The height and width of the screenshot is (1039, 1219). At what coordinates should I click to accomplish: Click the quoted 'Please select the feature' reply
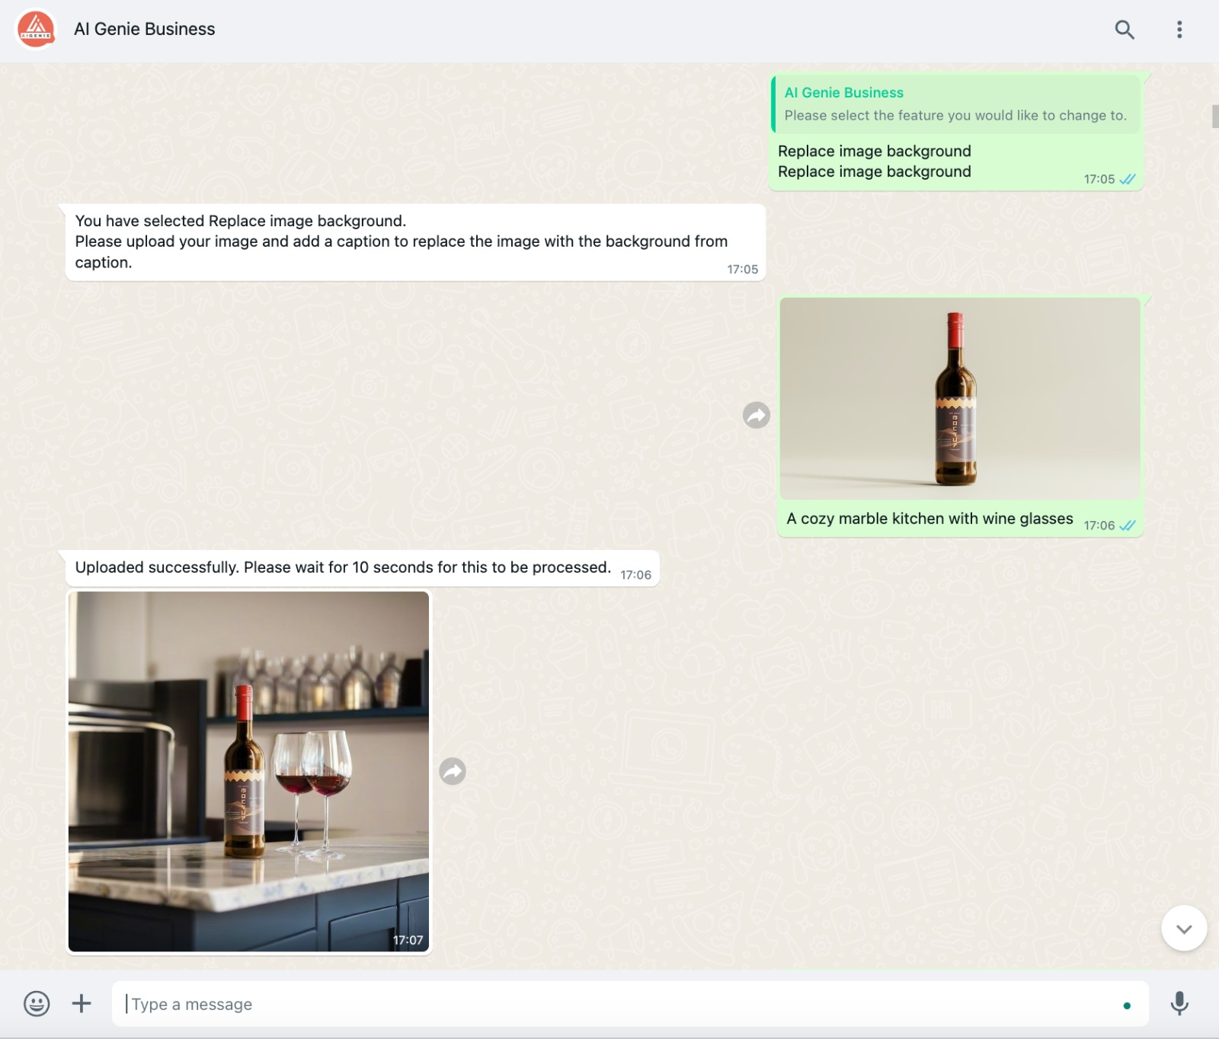pos(955,104)
